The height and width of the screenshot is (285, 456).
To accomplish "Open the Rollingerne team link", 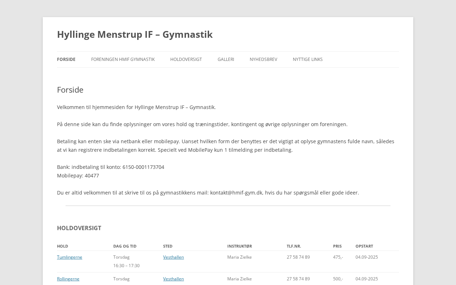I will (x=68, y=279).
